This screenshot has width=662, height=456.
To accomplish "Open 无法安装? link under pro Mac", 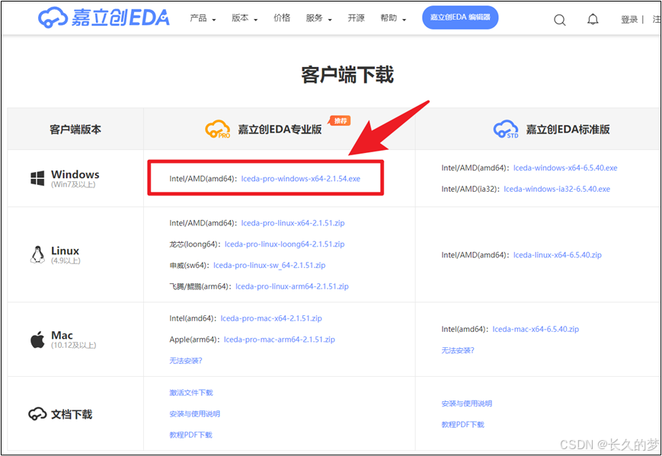I will [x=186, y=361].
